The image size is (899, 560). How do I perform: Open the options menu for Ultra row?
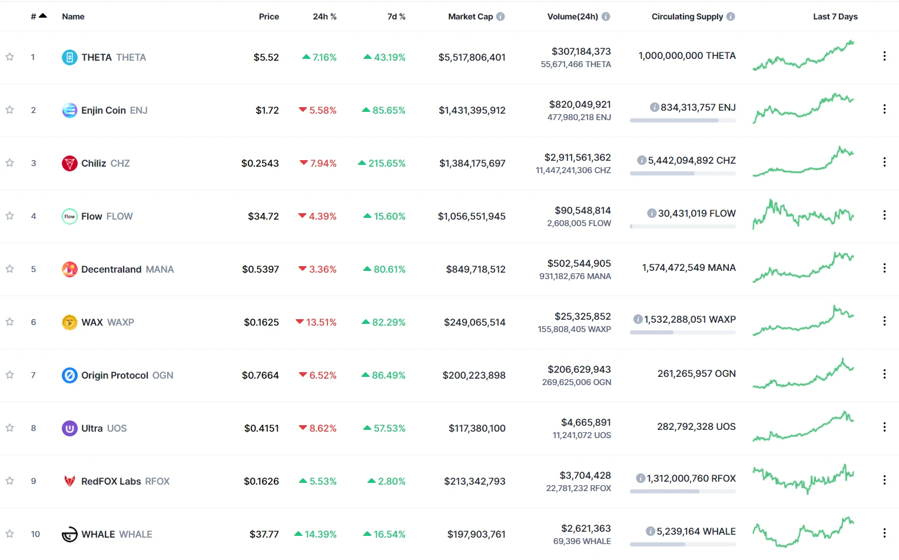pyautogui.click(x=884, y=427)
